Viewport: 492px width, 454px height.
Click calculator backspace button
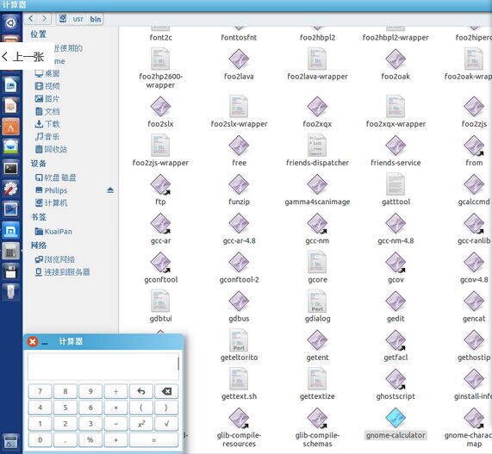coord(166,391)
